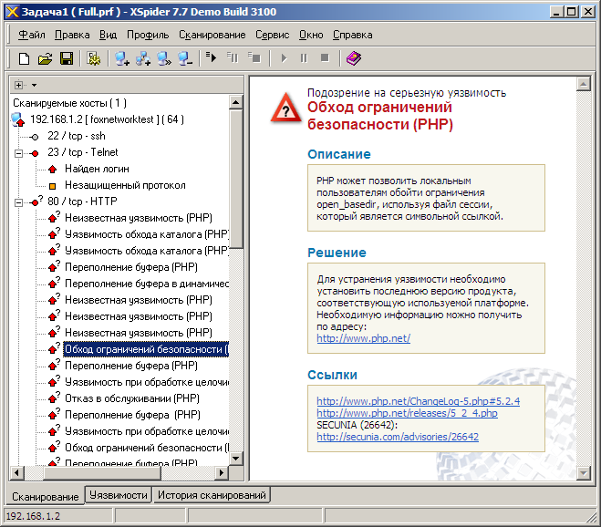Switch to the Сканирование bottom tab
This screenshot has height=527, width=601.
[x=46, y=497]
